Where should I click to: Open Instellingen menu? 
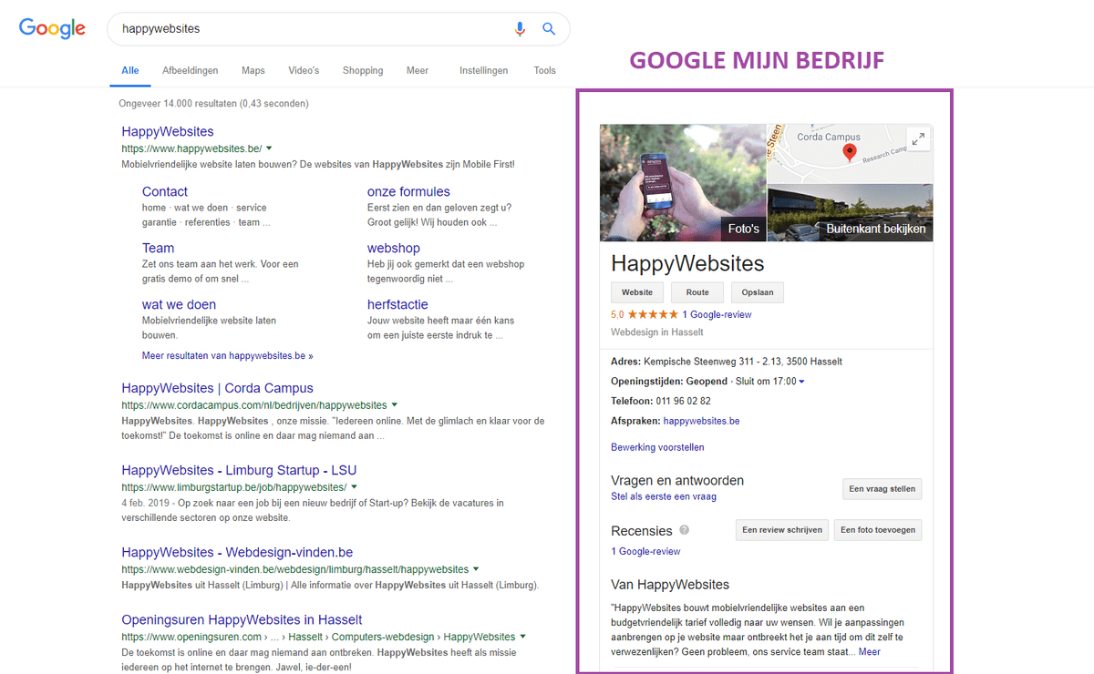[x=484, y=70]
